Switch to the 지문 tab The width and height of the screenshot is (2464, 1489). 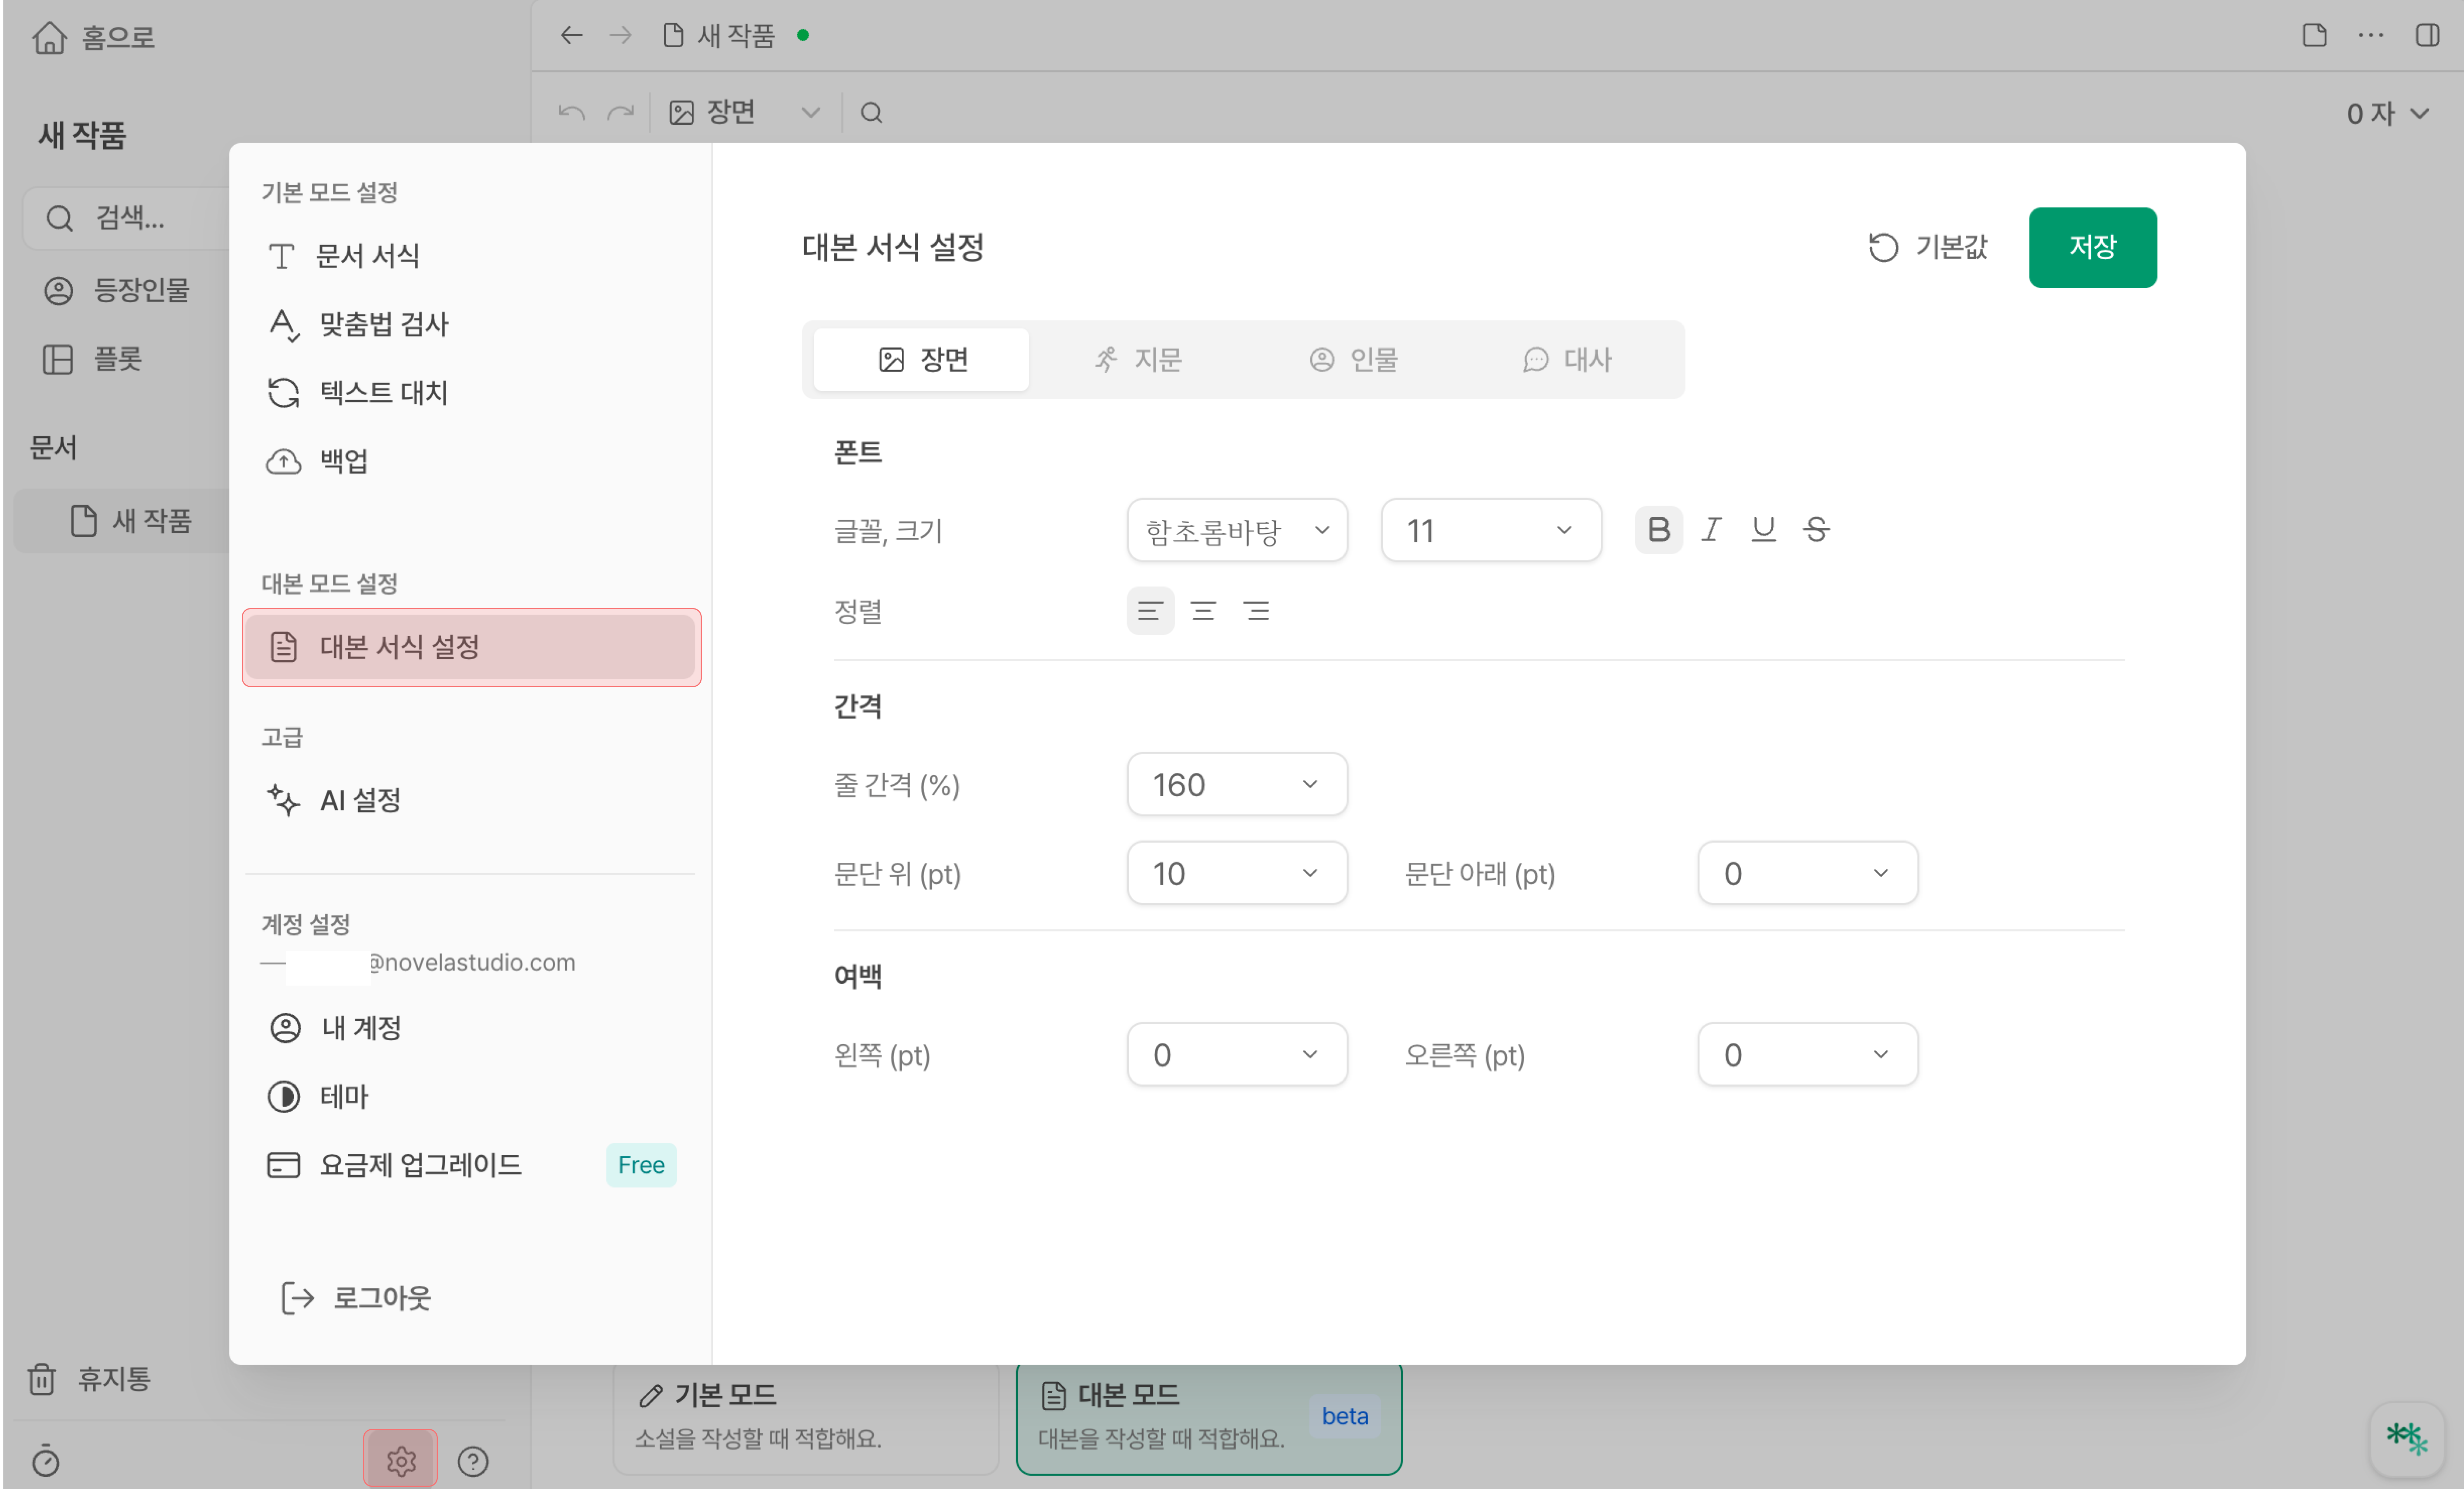(x=1138, y=360)
